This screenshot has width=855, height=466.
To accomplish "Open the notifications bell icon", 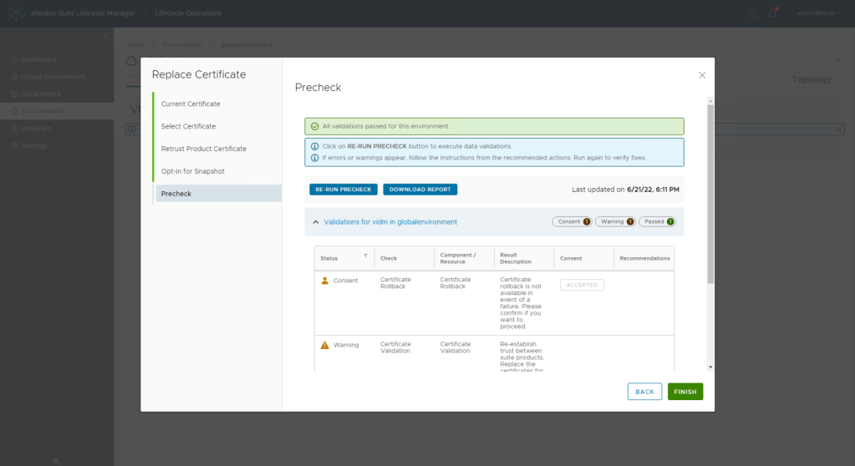I will pos(774,13).
